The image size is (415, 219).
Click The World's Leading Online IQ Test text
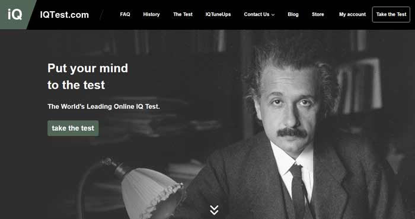(x=104, y=107)
